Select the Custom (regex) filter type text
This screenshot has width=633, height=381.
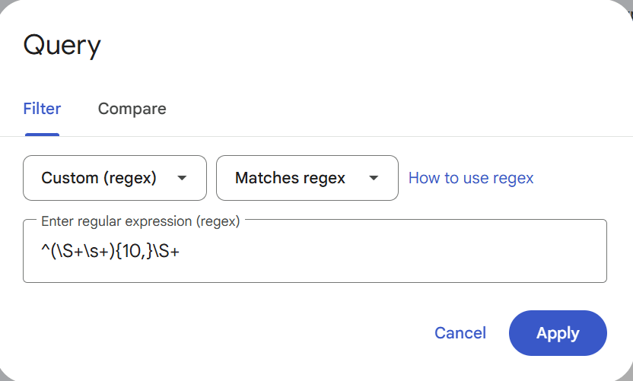(99, 178)
